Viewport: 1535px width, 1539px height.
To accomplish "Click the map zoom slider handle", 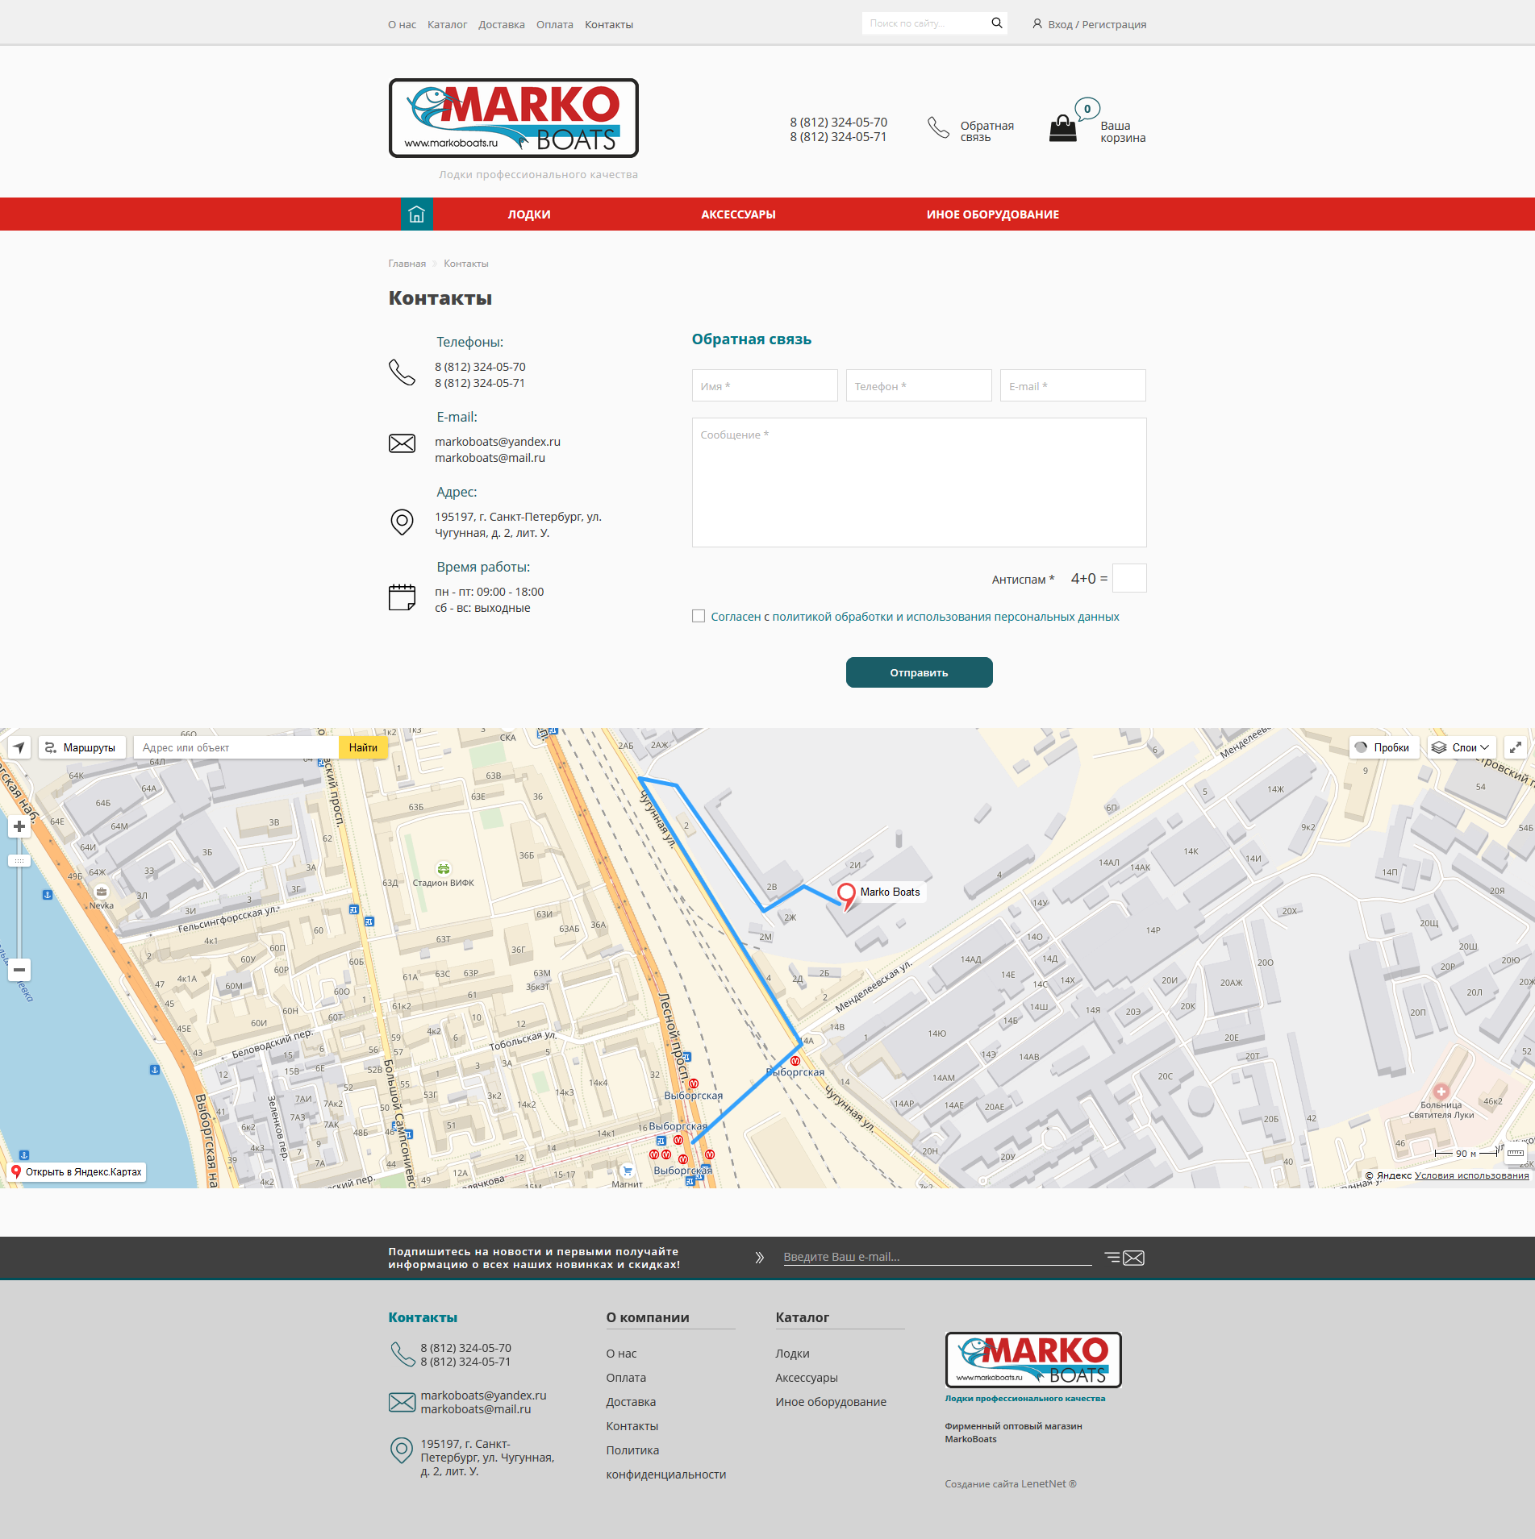I will pyautogui.click(x=19, y=861).
